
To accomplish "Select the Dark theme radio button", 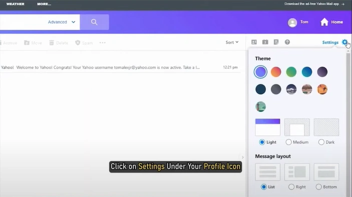I will click(321, 142).
